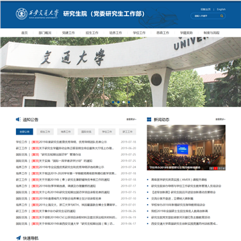This screenshot has width=241, height=241.
Task: Click the grid icon beside 新闻动态
Action: point(149,120)
